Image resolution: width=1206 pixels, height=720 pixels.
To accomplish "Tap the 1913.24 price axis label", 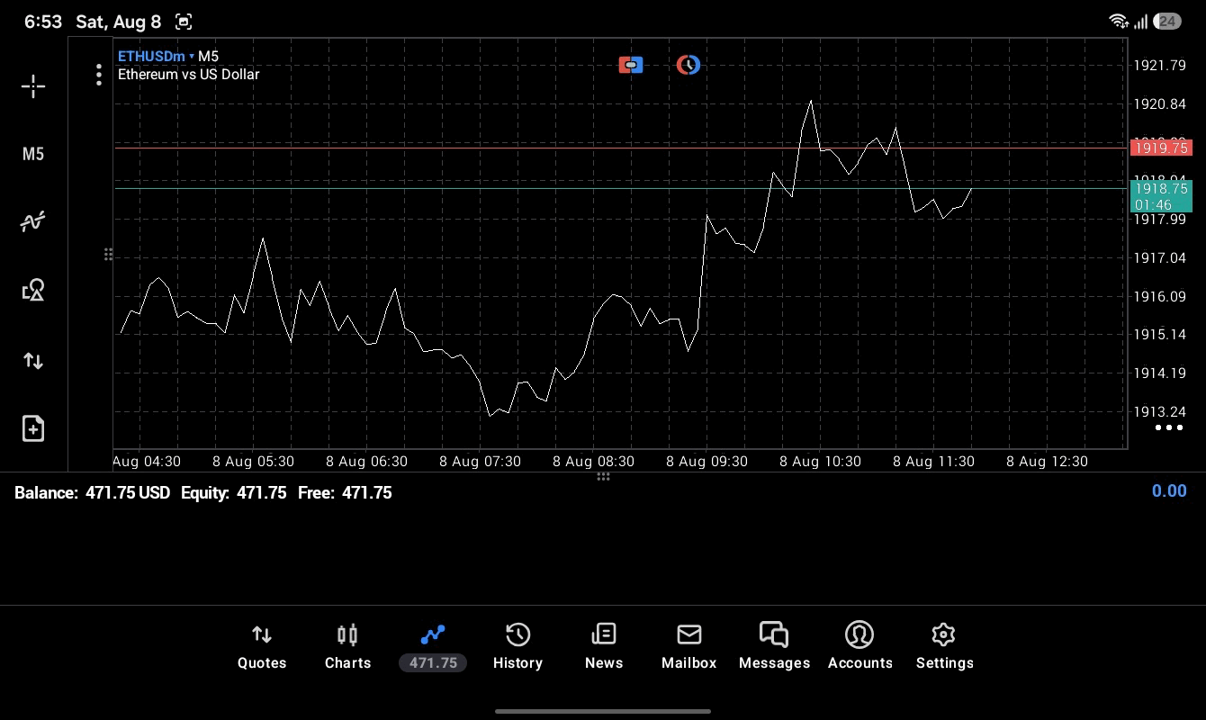I will [1159, 411].
